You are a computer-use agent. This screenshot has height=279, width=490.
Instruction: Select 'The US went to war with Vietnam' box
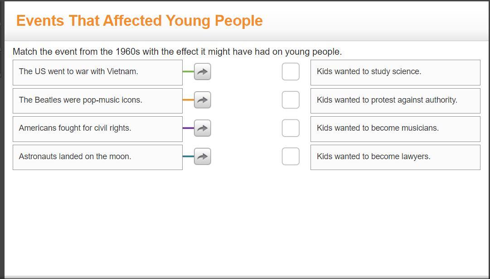(x=97, y=72)
